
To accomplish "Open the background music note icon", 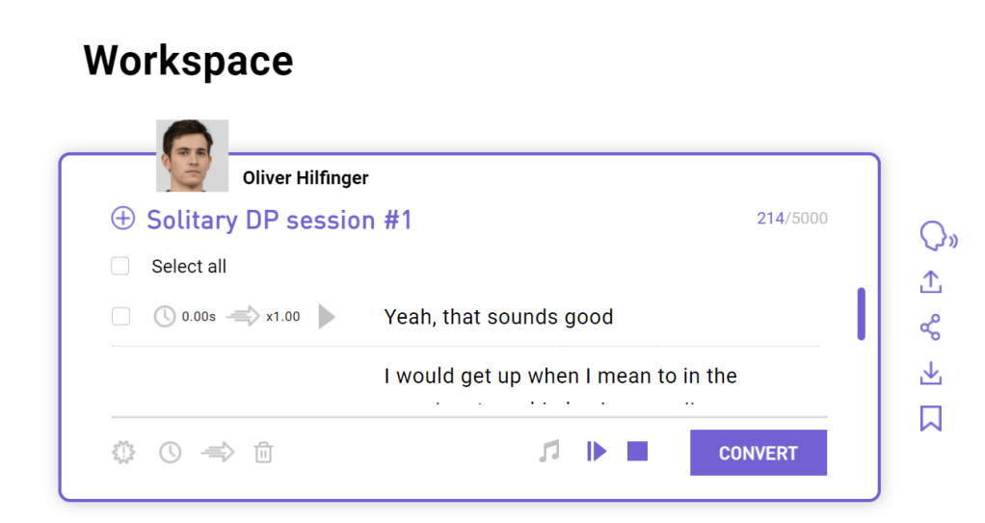I will pyautogui.click(x=549, y=451).
